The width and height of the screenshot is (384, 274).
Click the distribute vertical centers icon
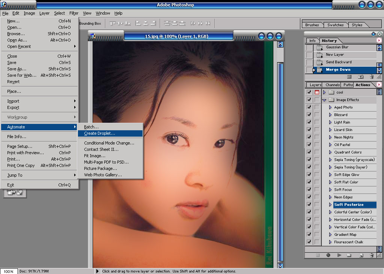point(175,24)
